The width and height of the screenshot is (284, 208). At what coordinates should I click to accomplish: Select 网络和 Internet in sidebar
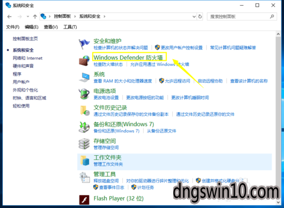27,58
